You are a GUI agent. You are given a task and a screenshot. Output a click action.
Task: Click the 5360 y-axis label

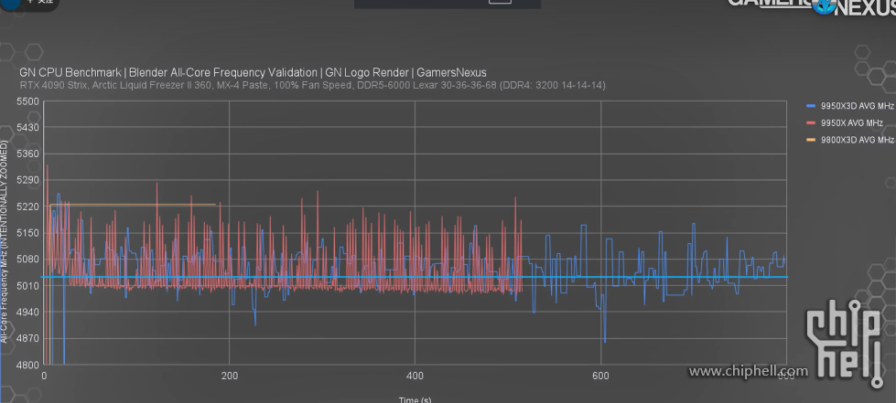pyautogui.click(x=28, y=154)
